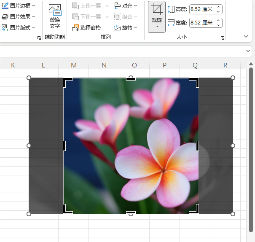
Task: Click the 下移一层 icon
Action: [x=75, y=17]
